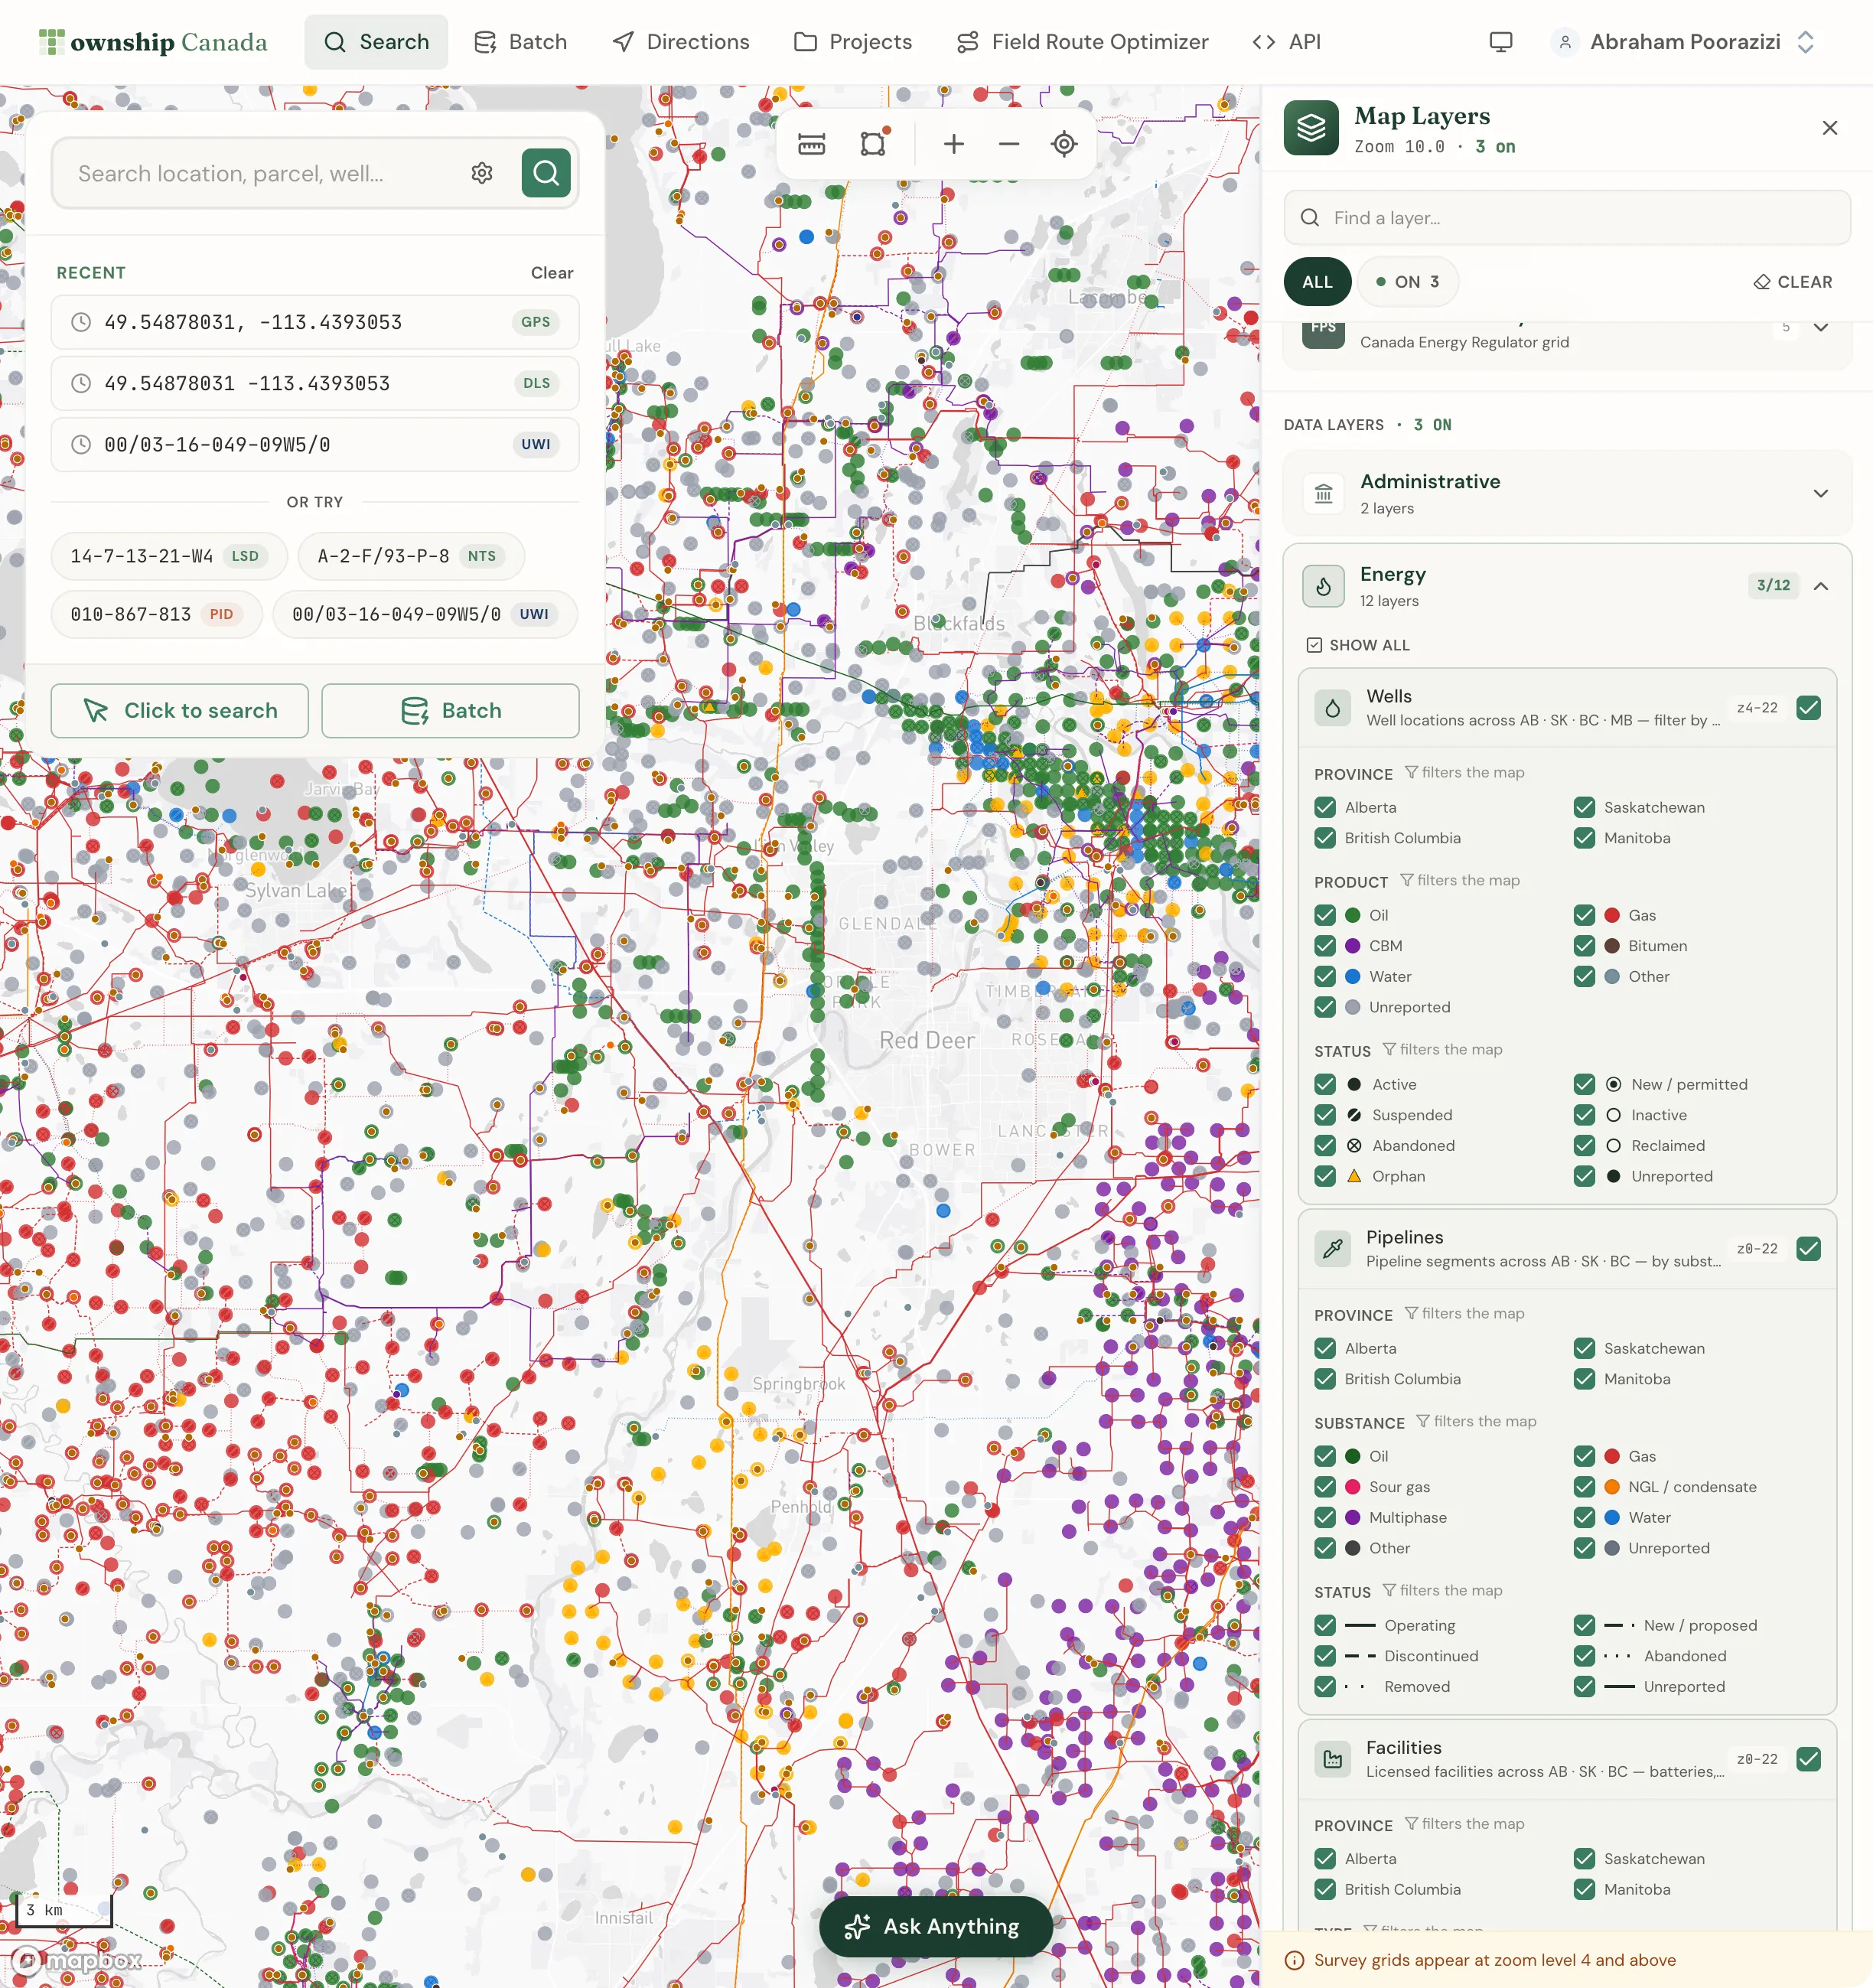The height and width of the screenshot is (1988, 1873).
Task: Zoom out with the minus icon
Action: [1009, 144]
